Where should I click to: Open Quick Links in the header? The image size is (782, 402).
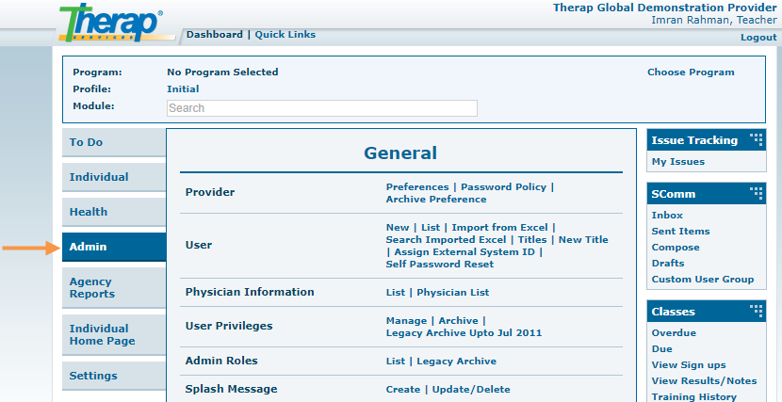point(285,35)
